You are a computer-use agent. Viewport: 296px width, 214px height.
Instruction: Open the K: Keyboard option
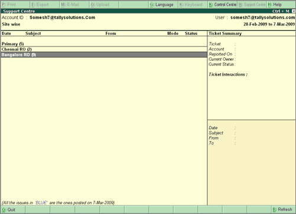(x=193, y=5)
